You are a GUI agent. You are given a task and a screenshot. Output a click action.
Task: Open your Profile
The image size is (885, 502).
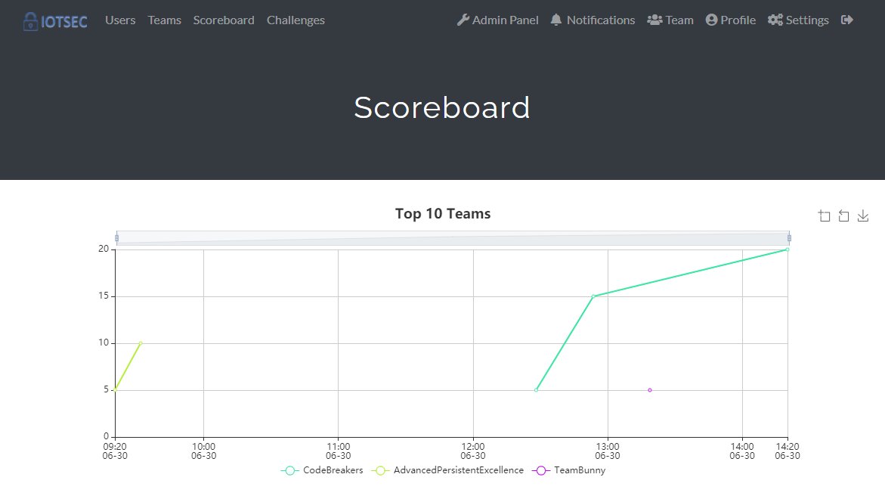click(x=730, y=20)
